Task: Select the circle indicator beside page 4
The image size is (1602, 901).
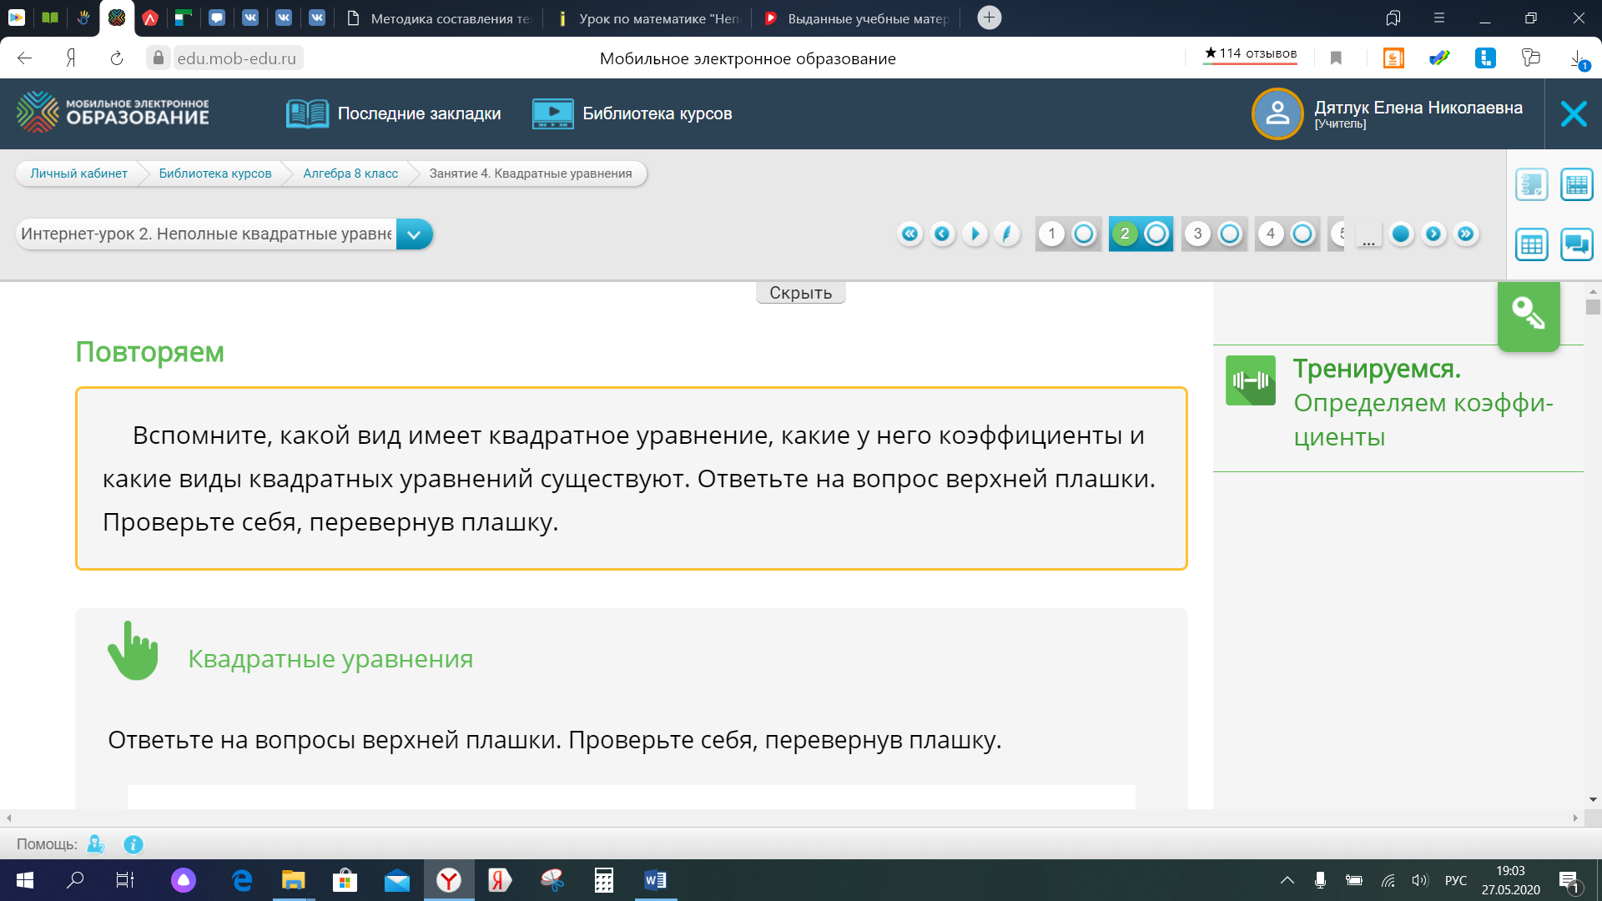Action: point(1302,234)
